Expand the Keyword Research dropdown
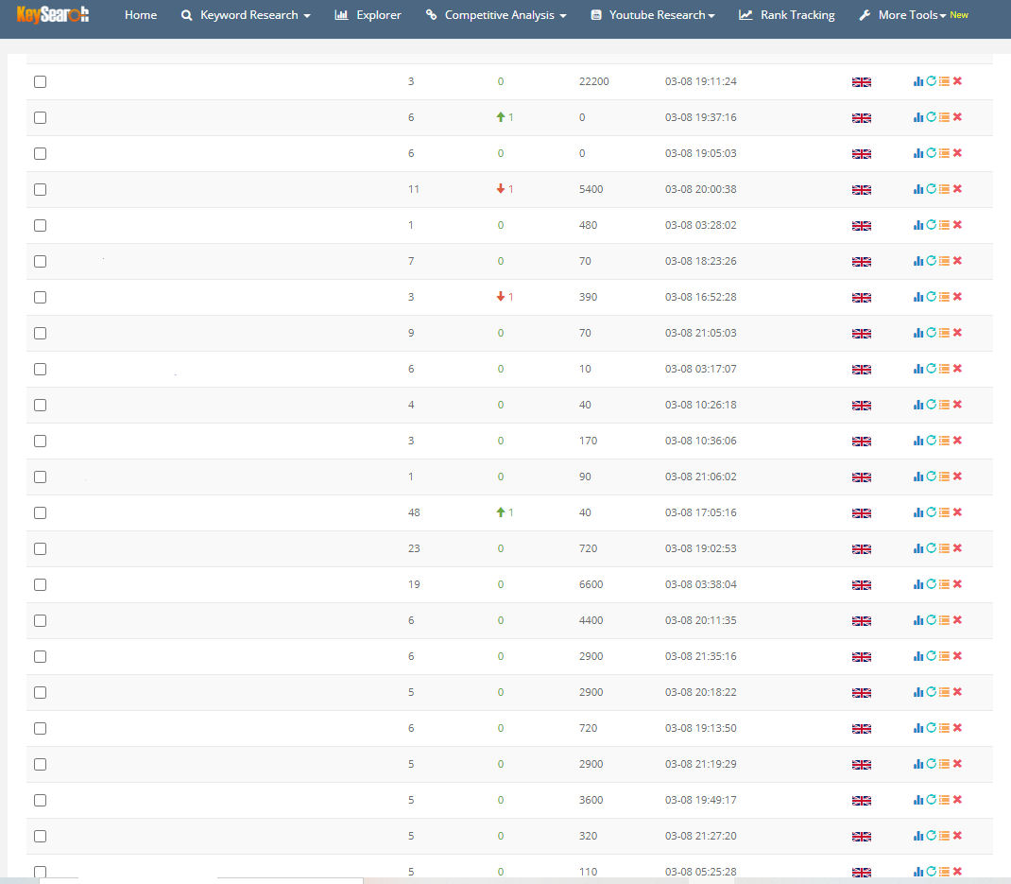 (247, 15)
